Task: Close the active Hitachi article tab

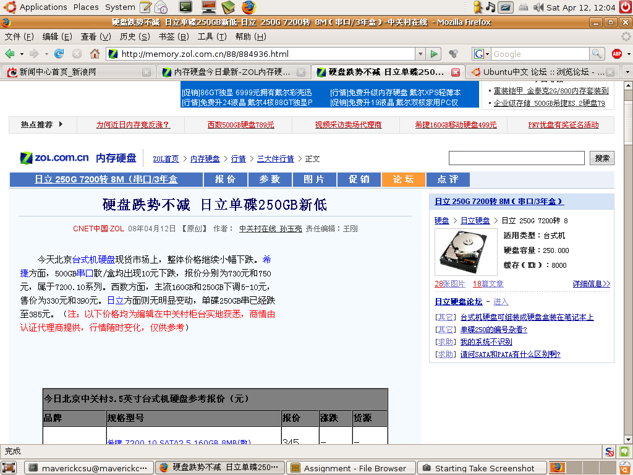Action: 456,72
